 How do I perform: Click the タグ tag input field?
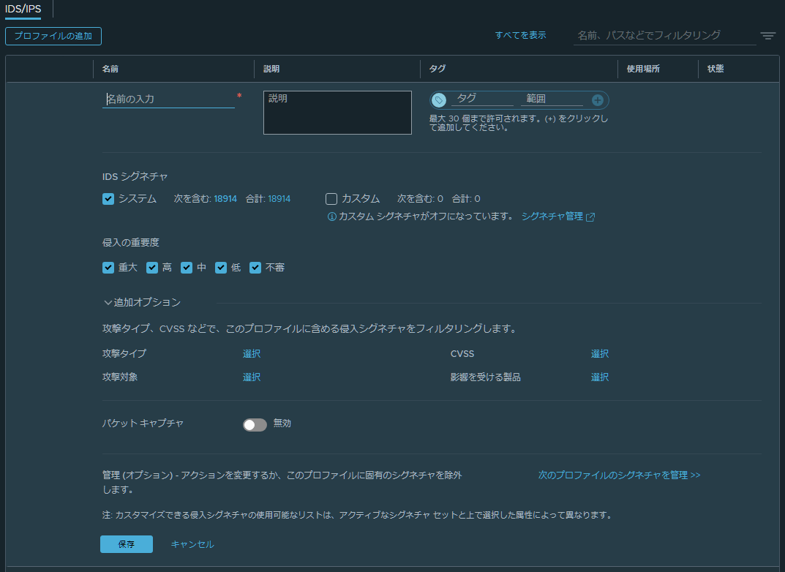point(483,99)
